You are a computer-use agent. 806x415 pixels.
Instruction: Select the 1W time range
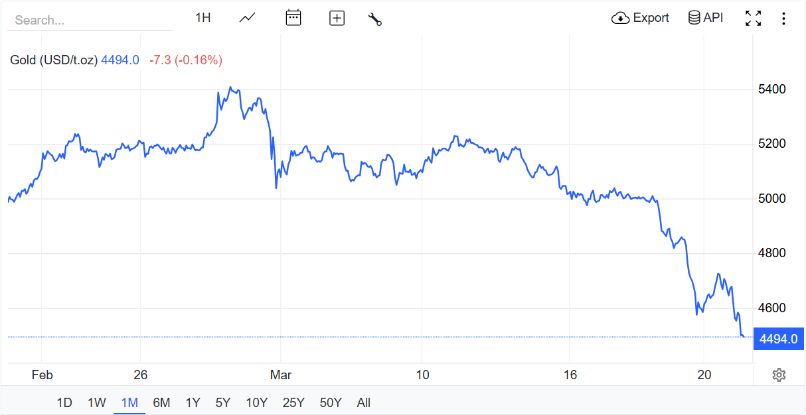pos(97,402)
